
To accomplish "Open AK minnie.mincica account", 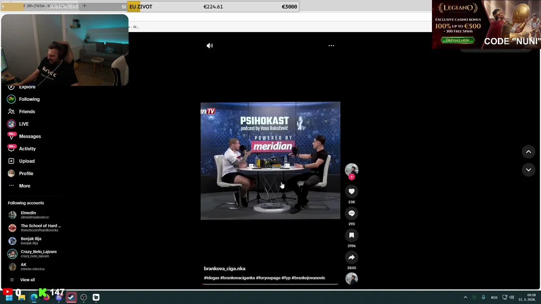I will [x=26, y=267].
